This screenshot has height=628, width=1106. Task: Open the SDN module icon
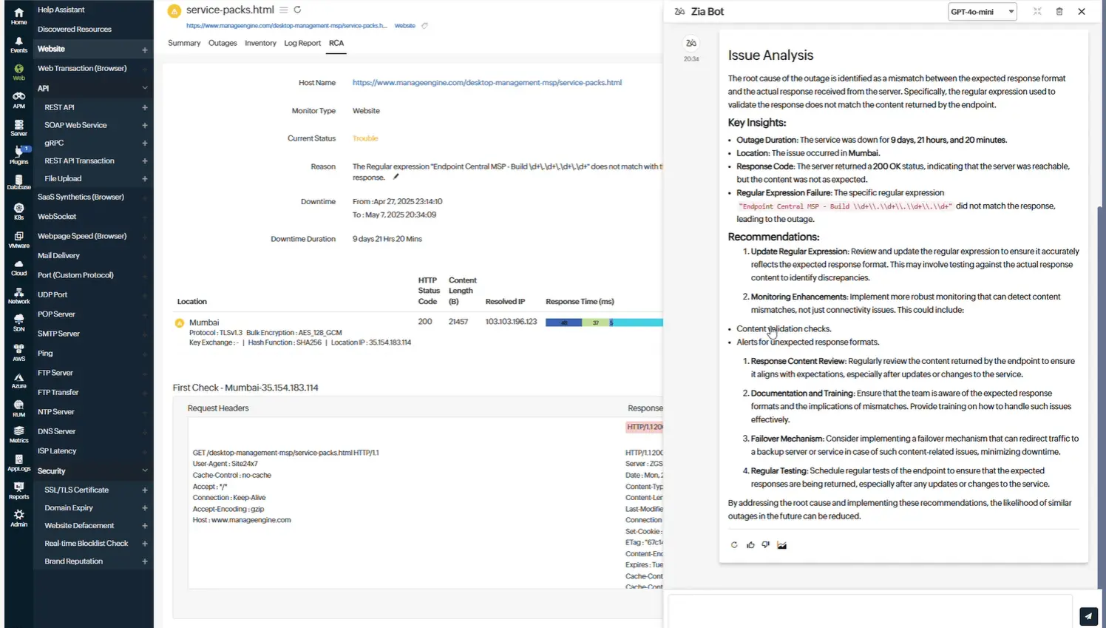click(18, 323)
